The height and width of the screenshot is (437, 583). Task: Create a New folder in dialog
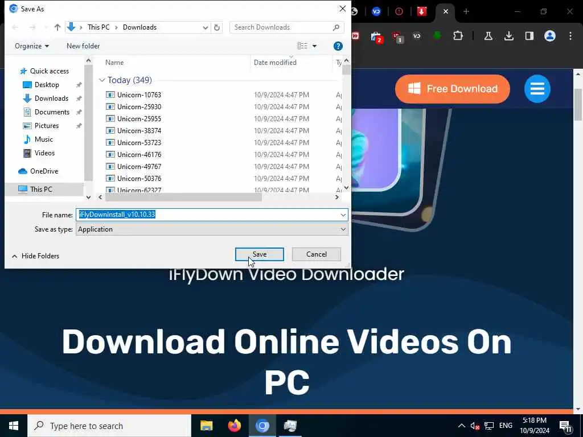[83, 46]
